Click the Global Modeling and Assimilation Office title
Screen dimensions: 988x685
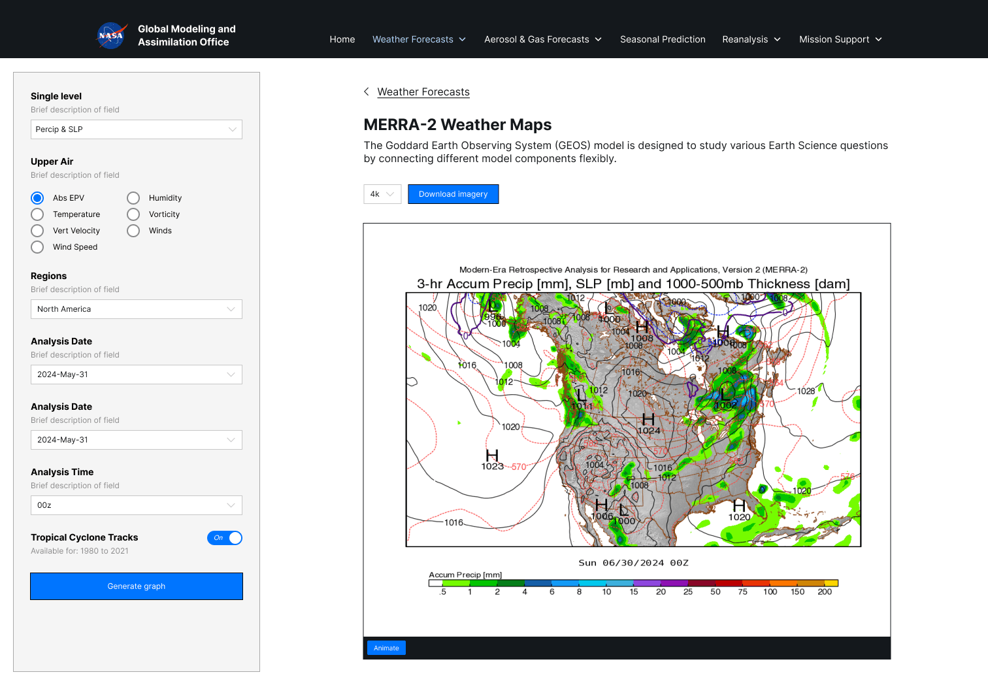pos(187,35)
